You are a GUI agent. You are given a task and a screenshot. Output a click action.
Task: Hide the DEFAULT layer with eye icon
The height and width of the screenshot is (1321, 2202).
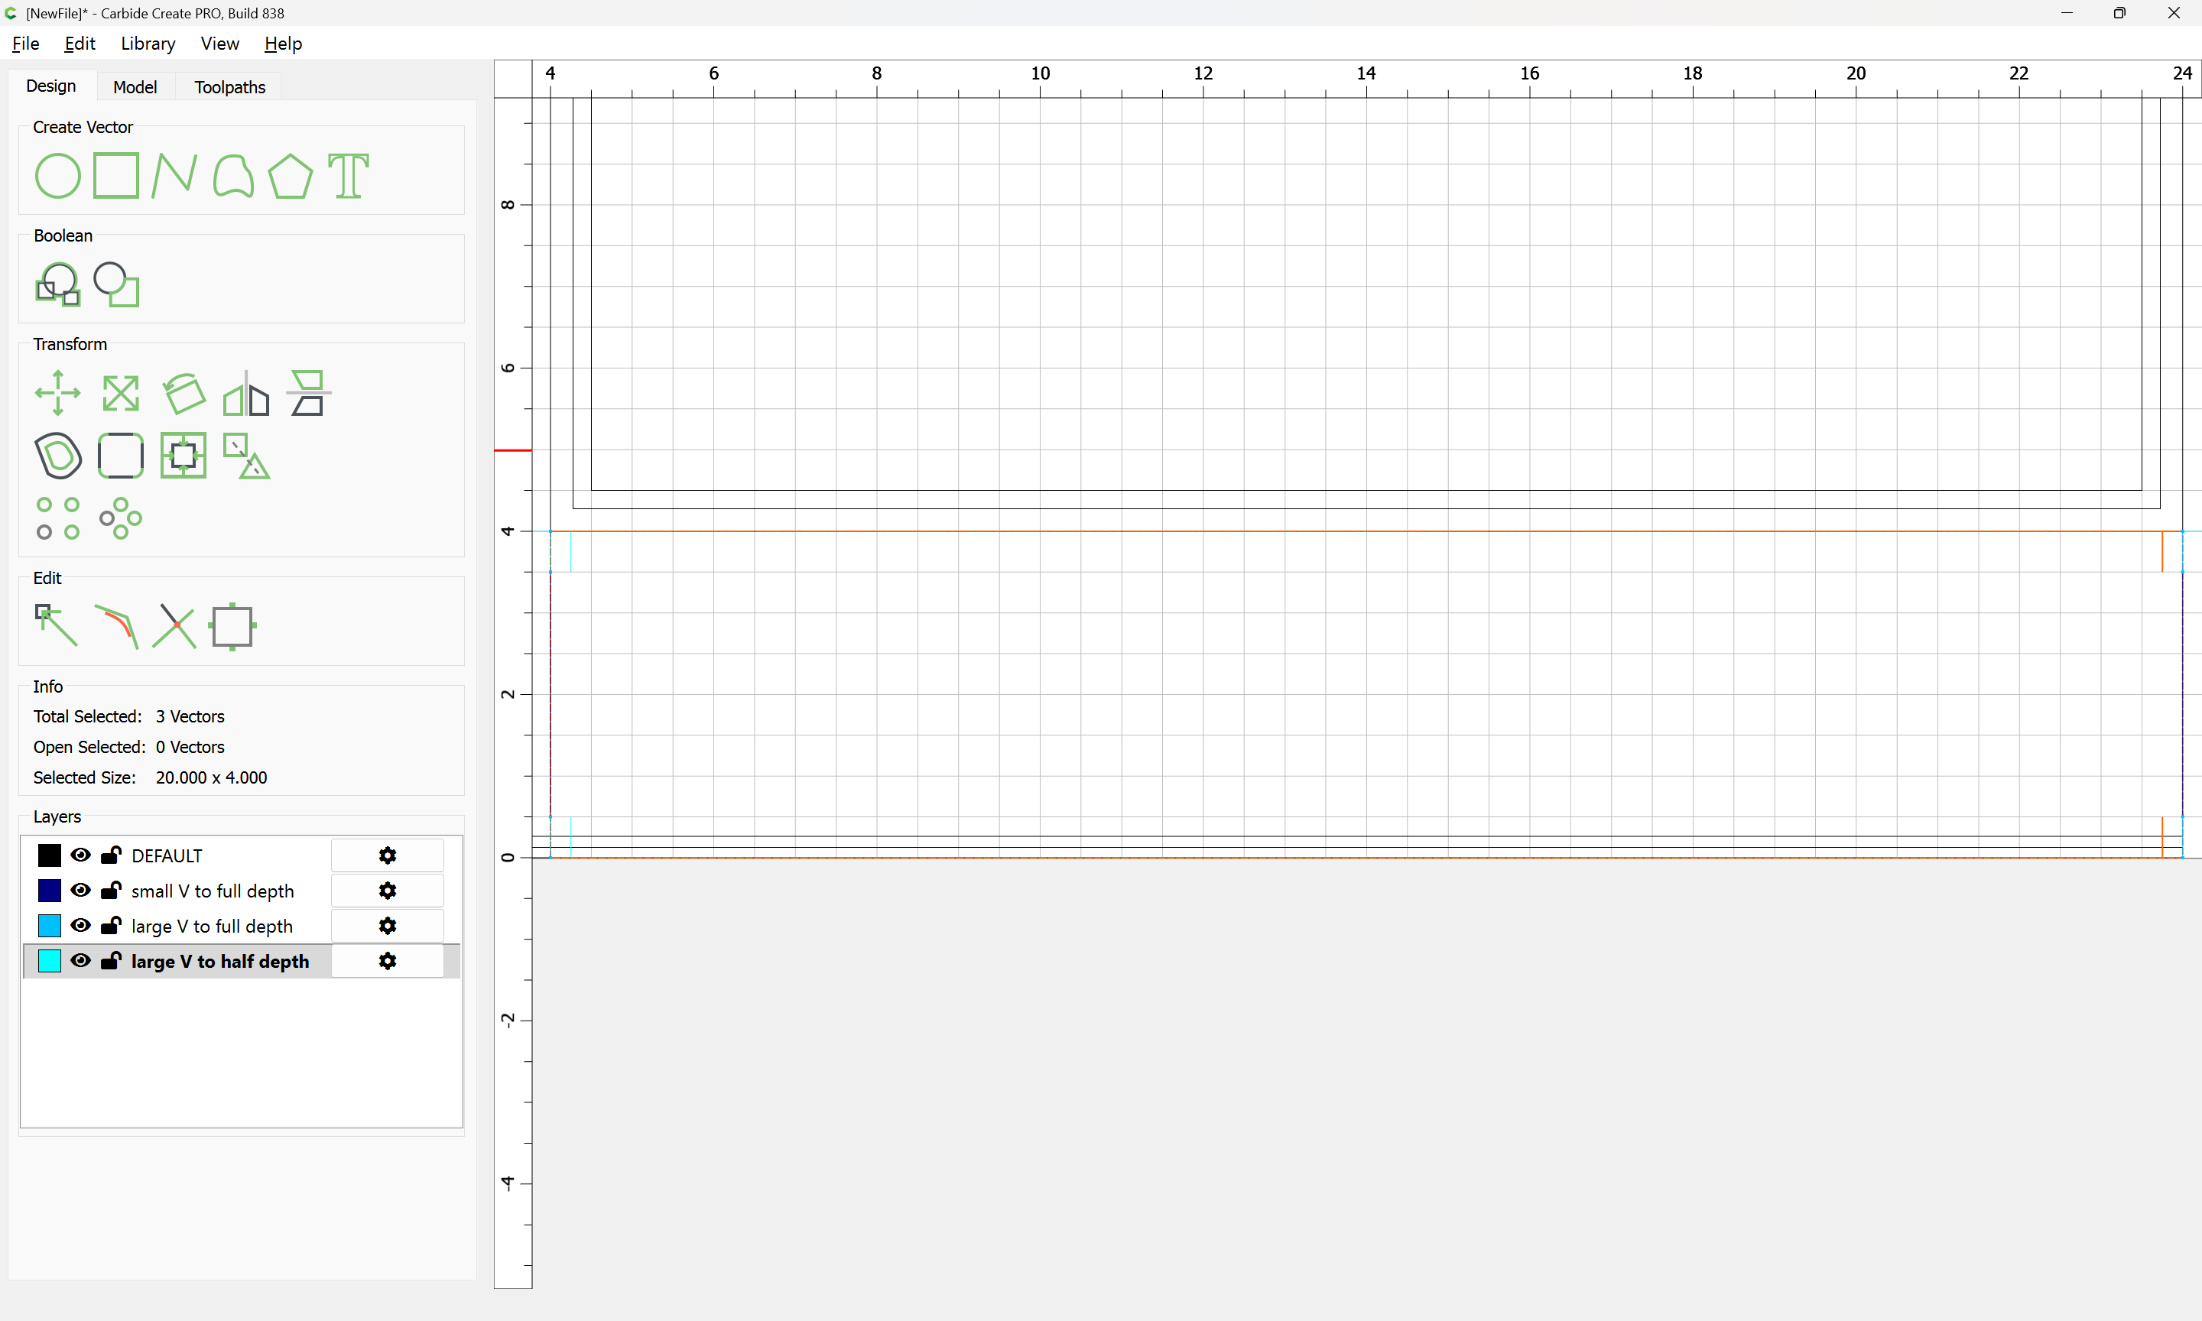click(x=80, y=855)
